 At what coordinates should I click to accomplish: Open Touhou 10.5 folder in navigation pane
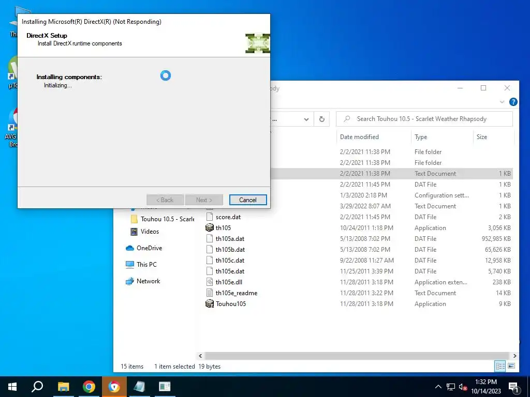(163, 219)
